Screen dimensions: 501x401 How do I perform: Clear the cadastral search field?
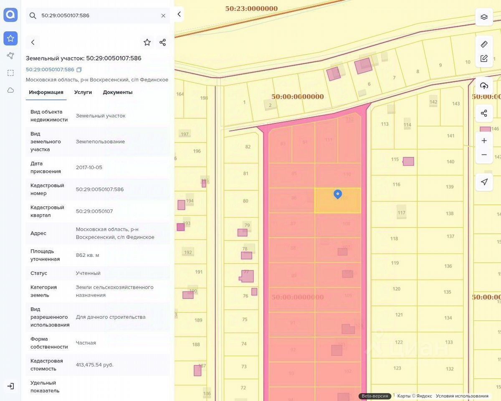[163, 15]
